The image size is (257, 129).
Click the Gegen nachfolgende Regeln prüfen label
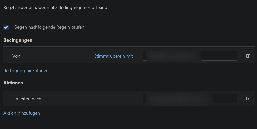(x=49, y=27)
